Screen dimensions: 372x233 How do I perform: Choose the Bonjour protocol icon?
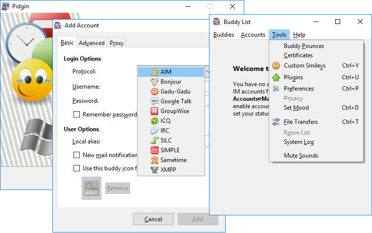(x=155, y=82)
